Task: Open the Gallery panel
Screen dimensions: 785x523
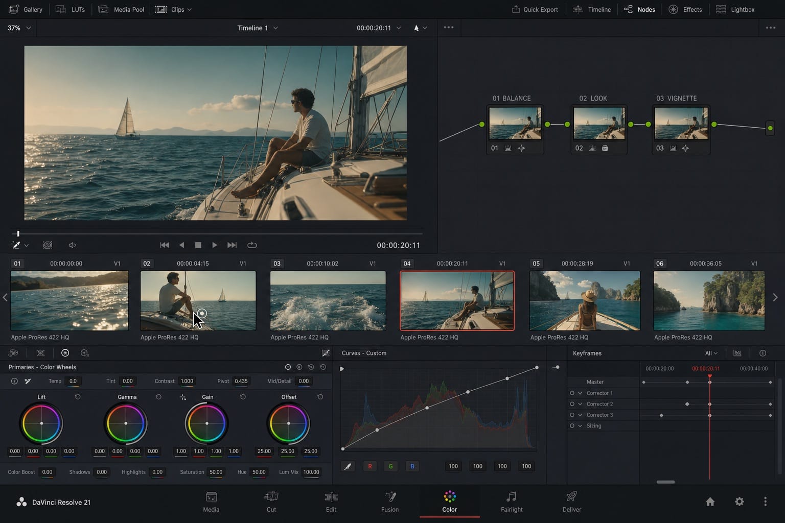Action: (x=26, y=9)
